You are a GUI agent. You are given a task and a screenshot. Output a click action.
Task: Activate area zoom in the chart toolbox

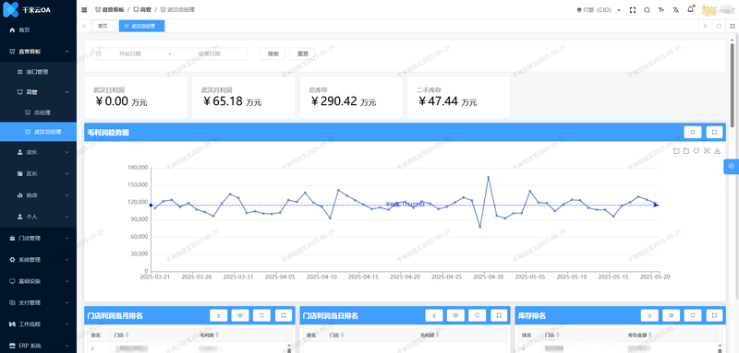click(x=676, y=151)
